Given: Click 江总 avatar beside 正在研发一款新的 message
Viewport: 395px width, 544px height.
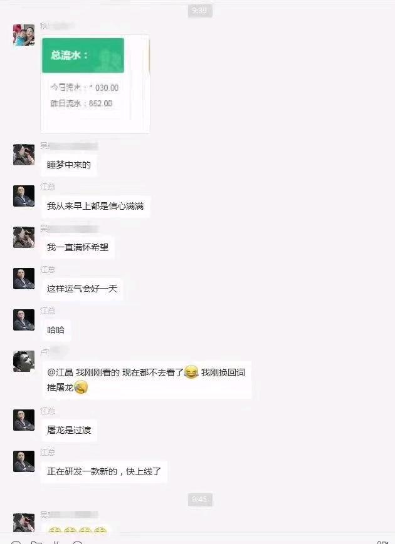Looking at the screenshot, I should coord(24,461).
